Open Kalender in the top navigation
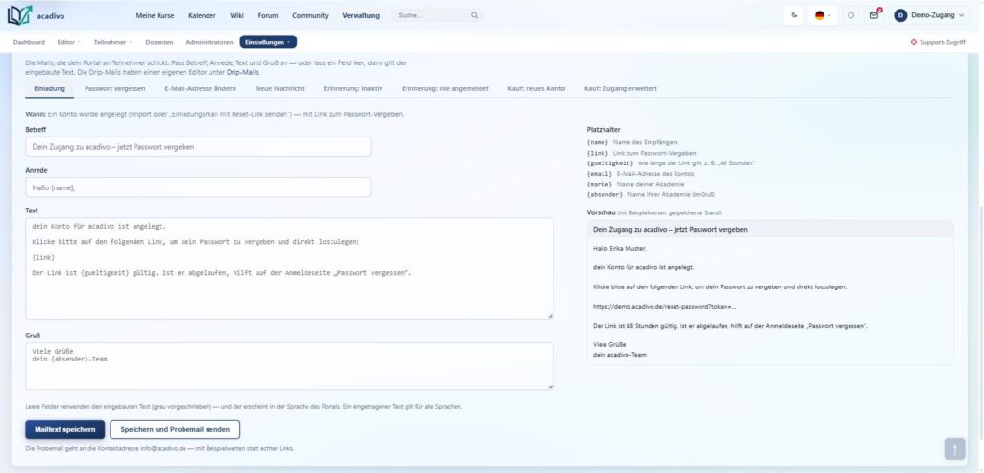984x473 pixels. 202,15
